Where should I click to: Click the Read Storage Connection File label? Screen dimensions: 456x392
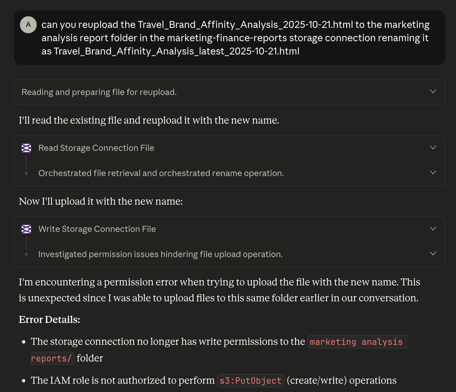96,148
